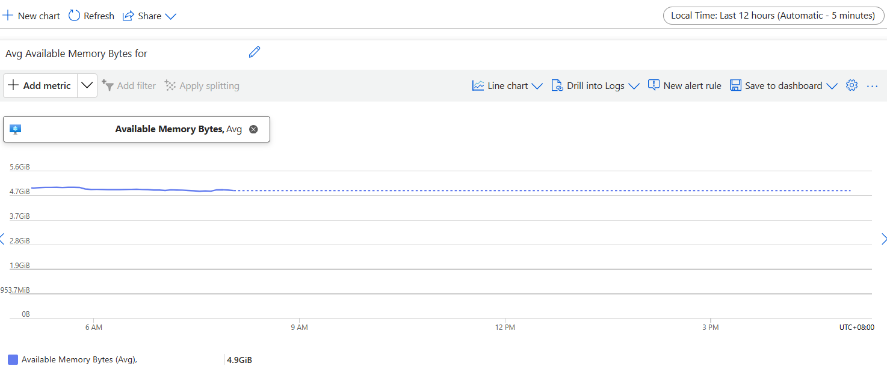Click the Refresh label
This screenshot has width=887, height=378.
click(x=99, y=16)
